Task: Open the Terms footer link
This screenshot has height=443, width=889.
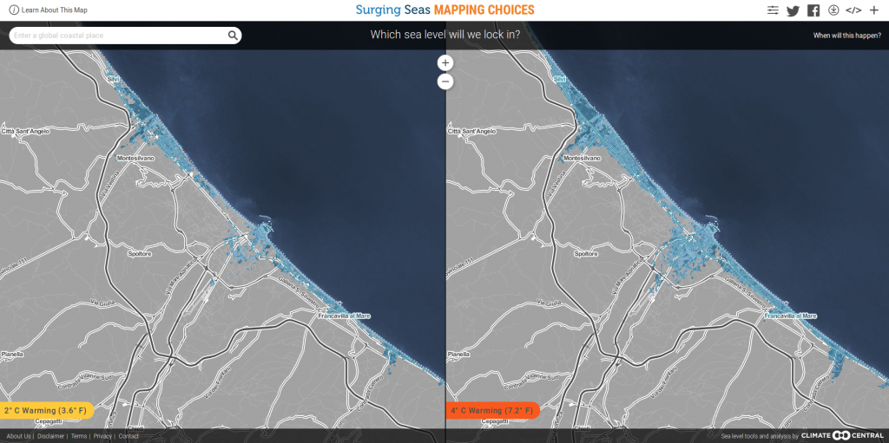Action: point(79,436)
